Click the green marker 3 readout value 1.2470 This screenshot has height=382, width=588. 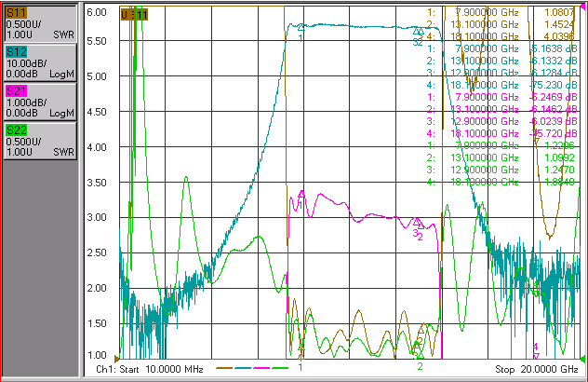[x=559, y=170]
